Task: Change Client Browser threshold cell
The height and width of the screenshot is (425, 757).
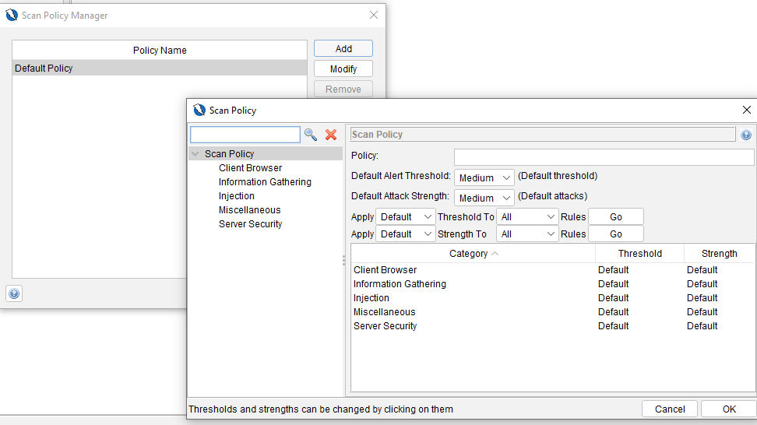Action: tap(639, 269)
